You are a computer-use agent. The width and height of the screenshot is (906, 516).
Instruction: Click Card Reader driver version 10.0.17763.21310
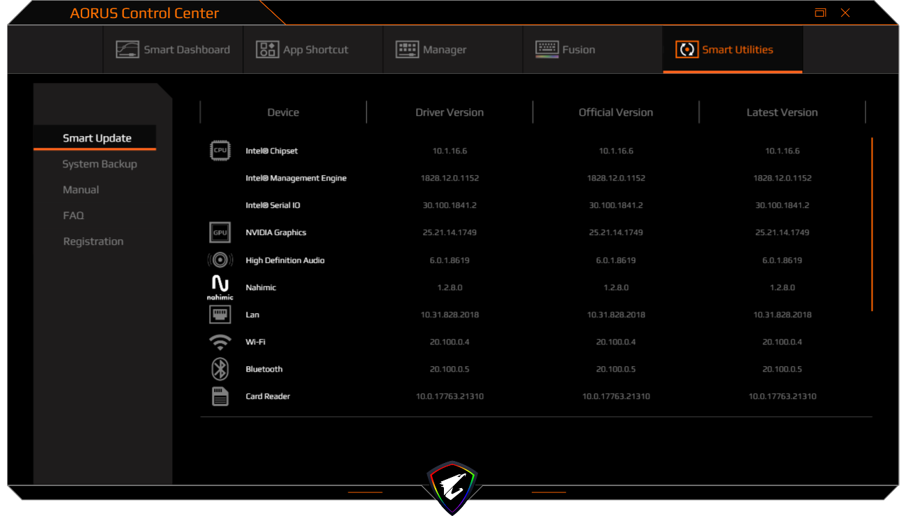point(450,396)
